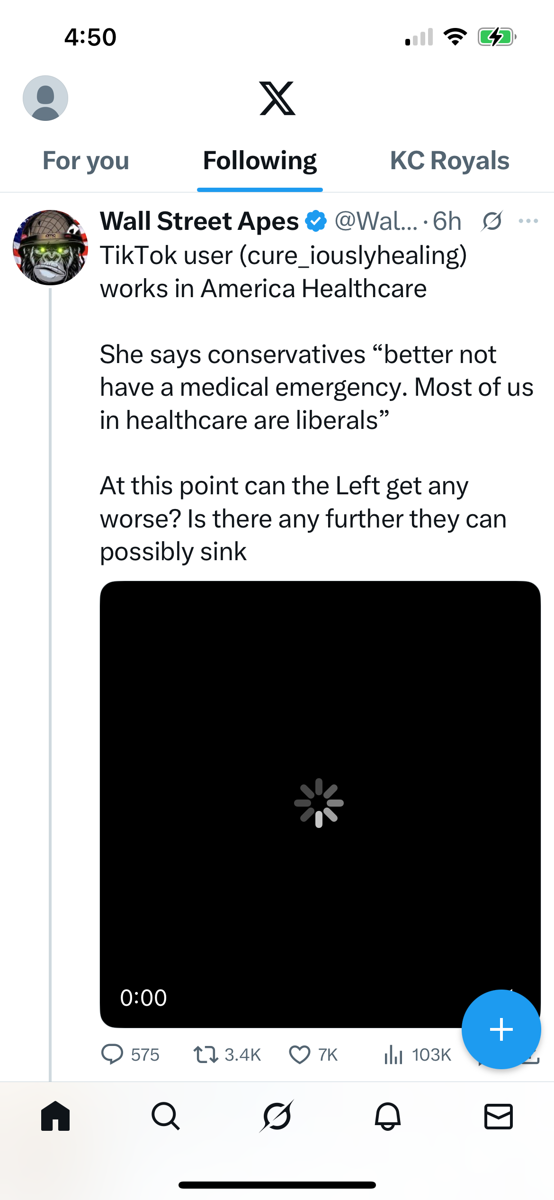View post analytics showing 103K views
554x1200 pixels.
click(394, 1055)
